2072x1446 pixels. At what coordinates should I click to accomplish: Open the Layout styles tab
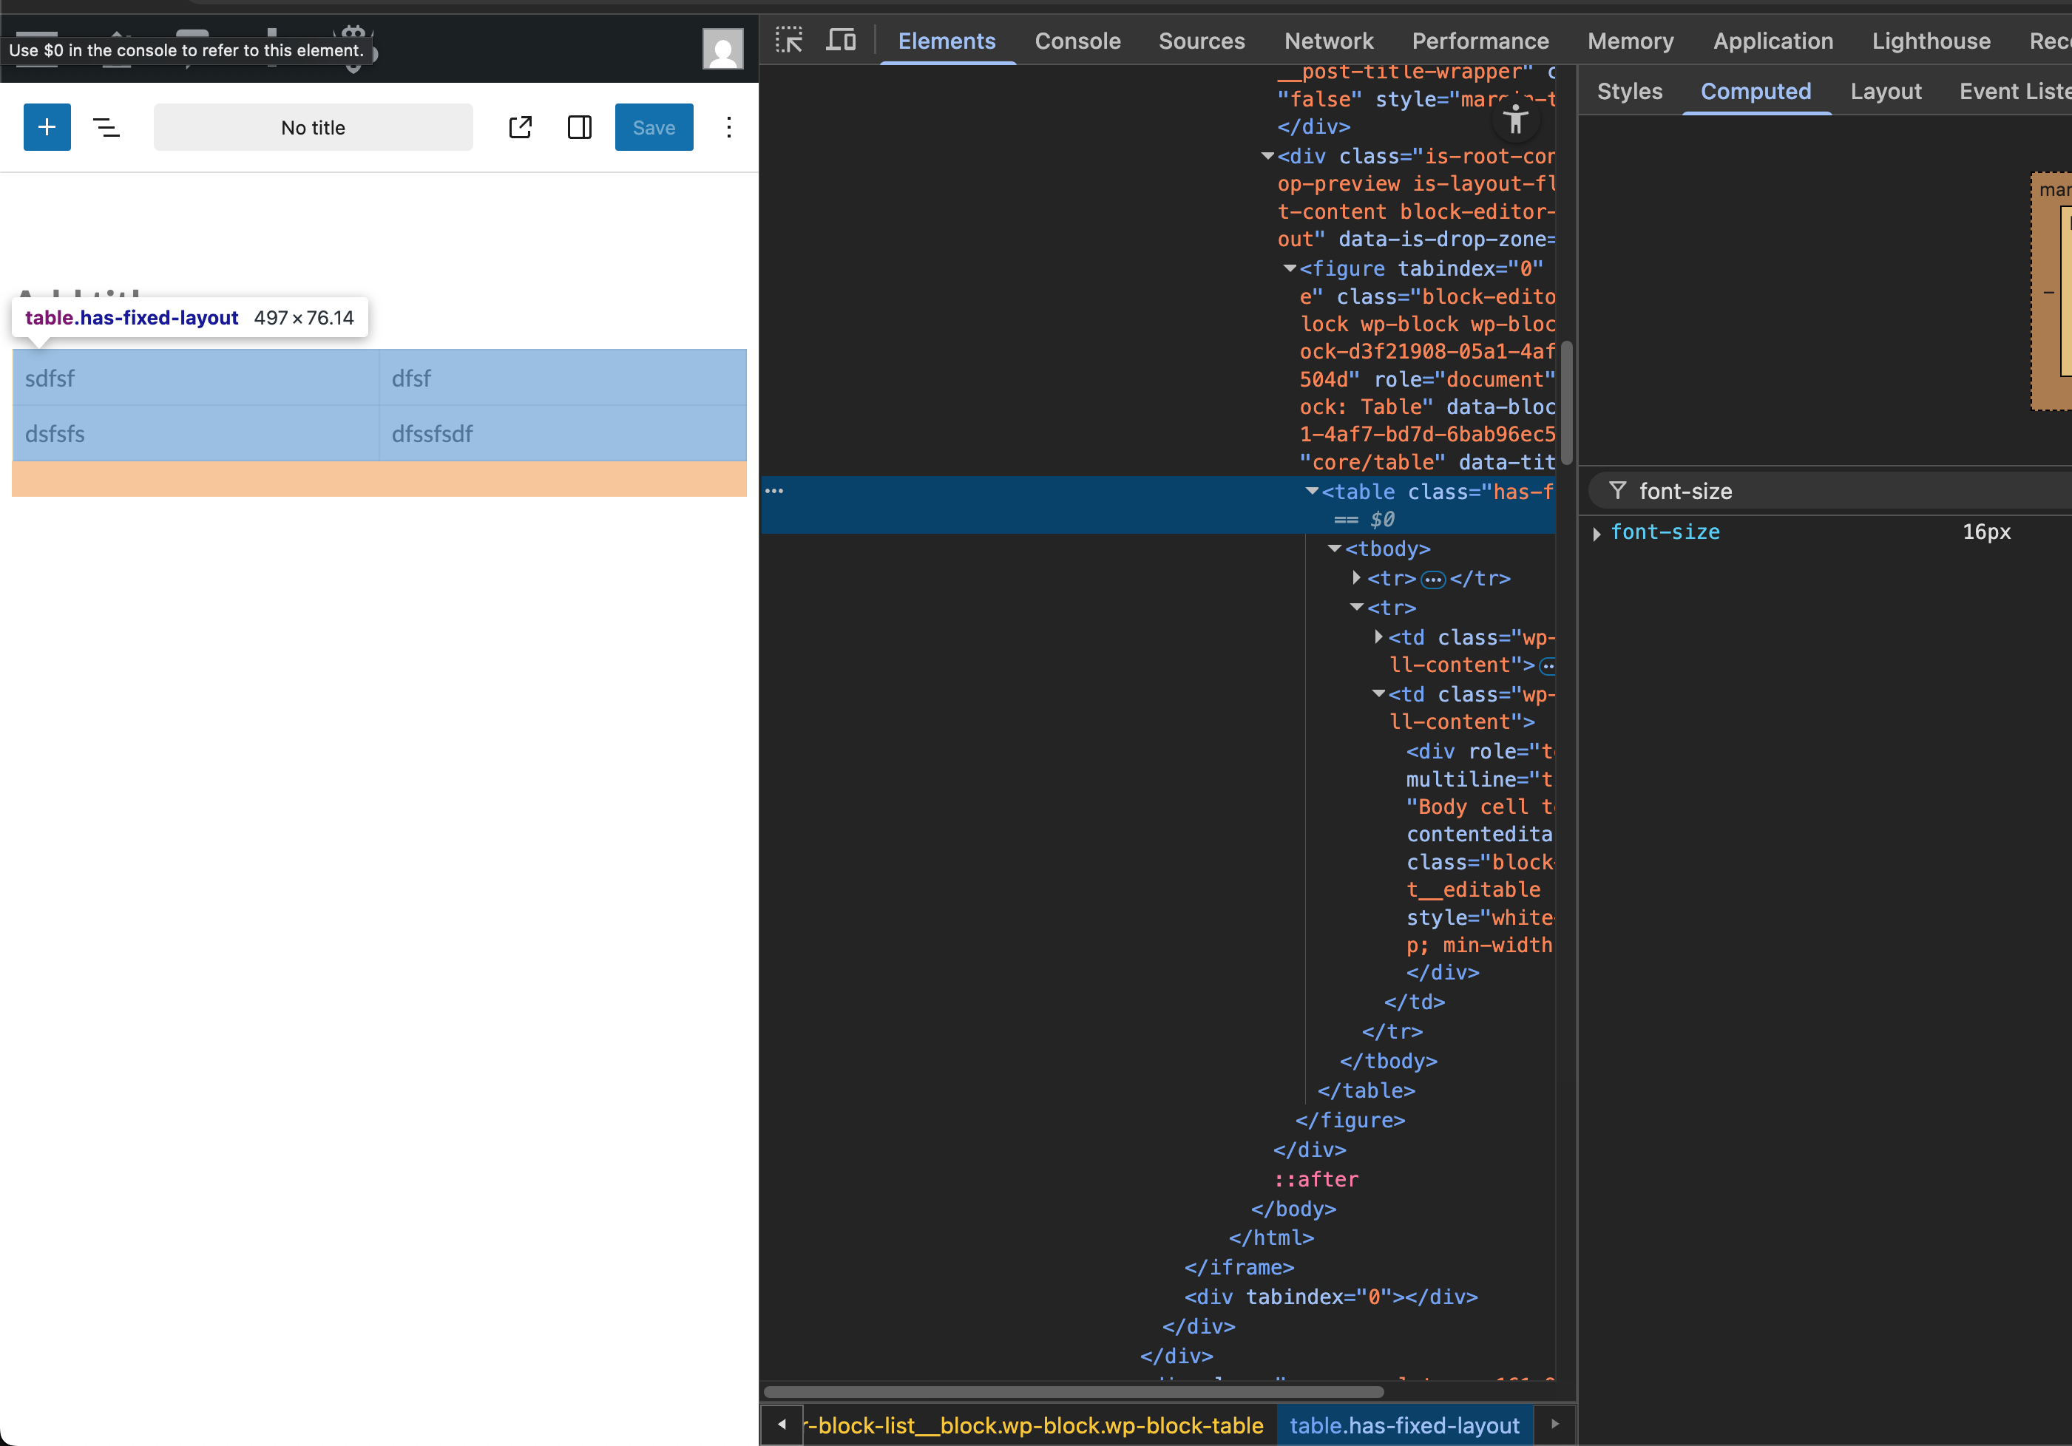click(x=1885, y=91)
